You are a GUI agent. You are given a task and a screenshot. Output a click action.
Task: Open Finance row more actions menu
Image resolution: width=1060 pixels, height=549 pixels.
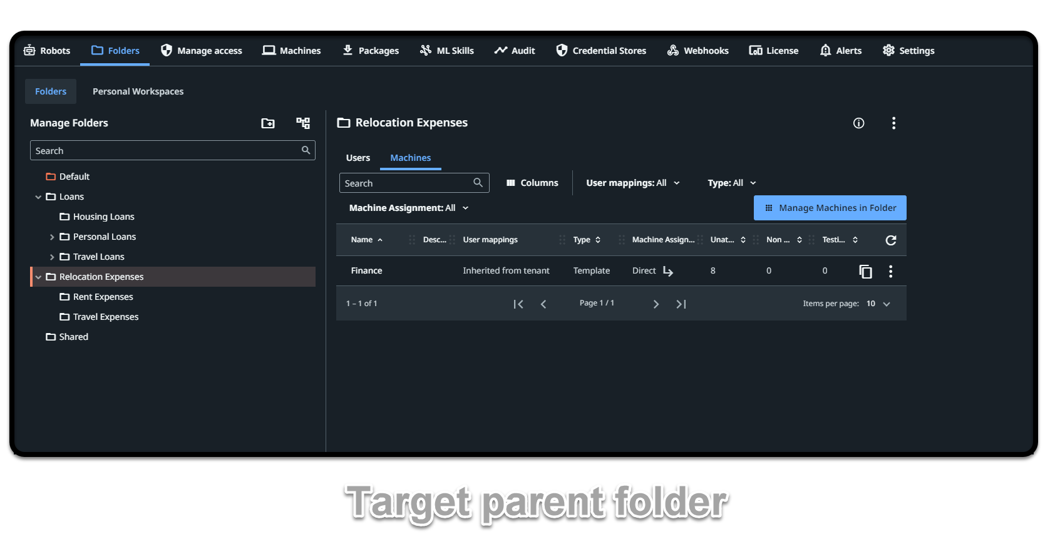(890, 271)
